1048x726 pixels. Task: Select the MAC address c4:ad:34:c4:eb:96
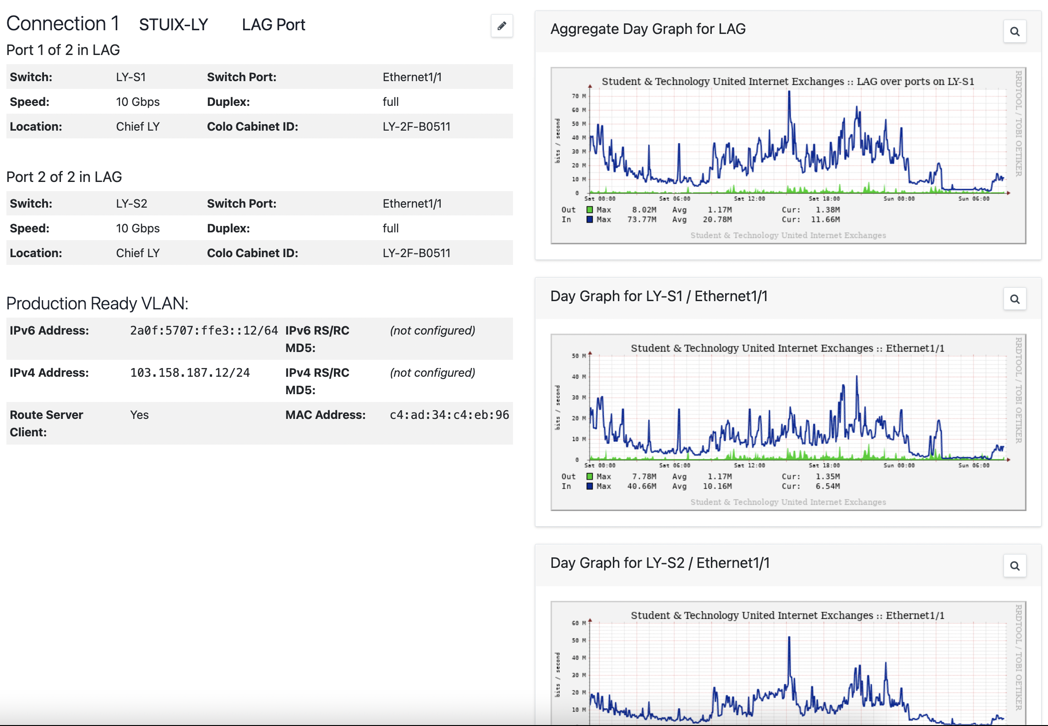click(x=449, y=415)
